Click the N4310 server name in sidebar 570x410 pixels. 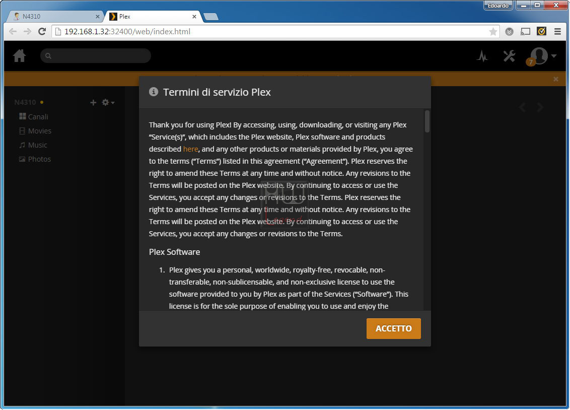(x=25, y=102)
